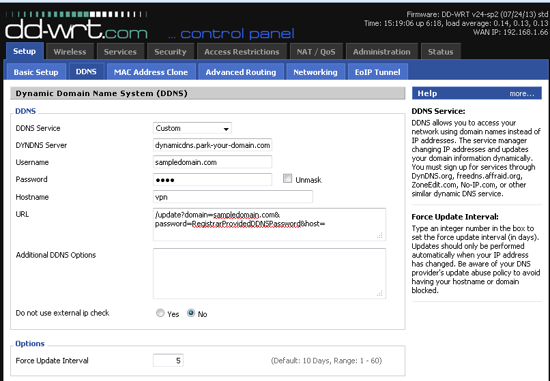The image size is (550, 381).
Task: Open the Setup main tab
Action: click(x=25, y=52)
